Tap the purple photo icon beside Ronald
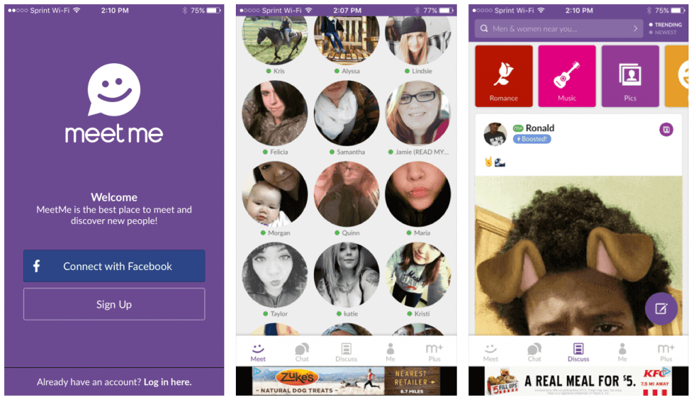Screen dimensions: 696x402 666,129
